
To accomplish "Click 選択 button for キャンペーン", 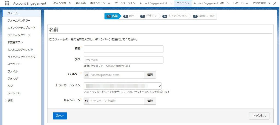I will (150, 101).
